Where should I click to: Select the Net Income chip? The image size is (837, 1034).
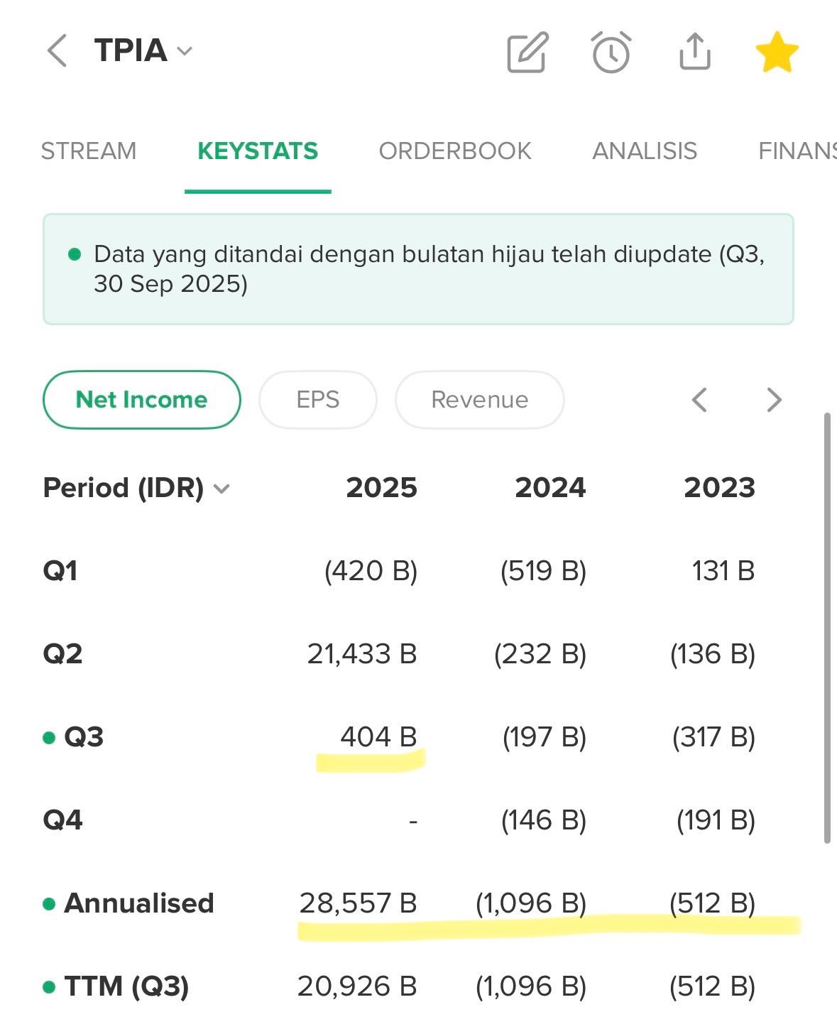click(142, 400)
